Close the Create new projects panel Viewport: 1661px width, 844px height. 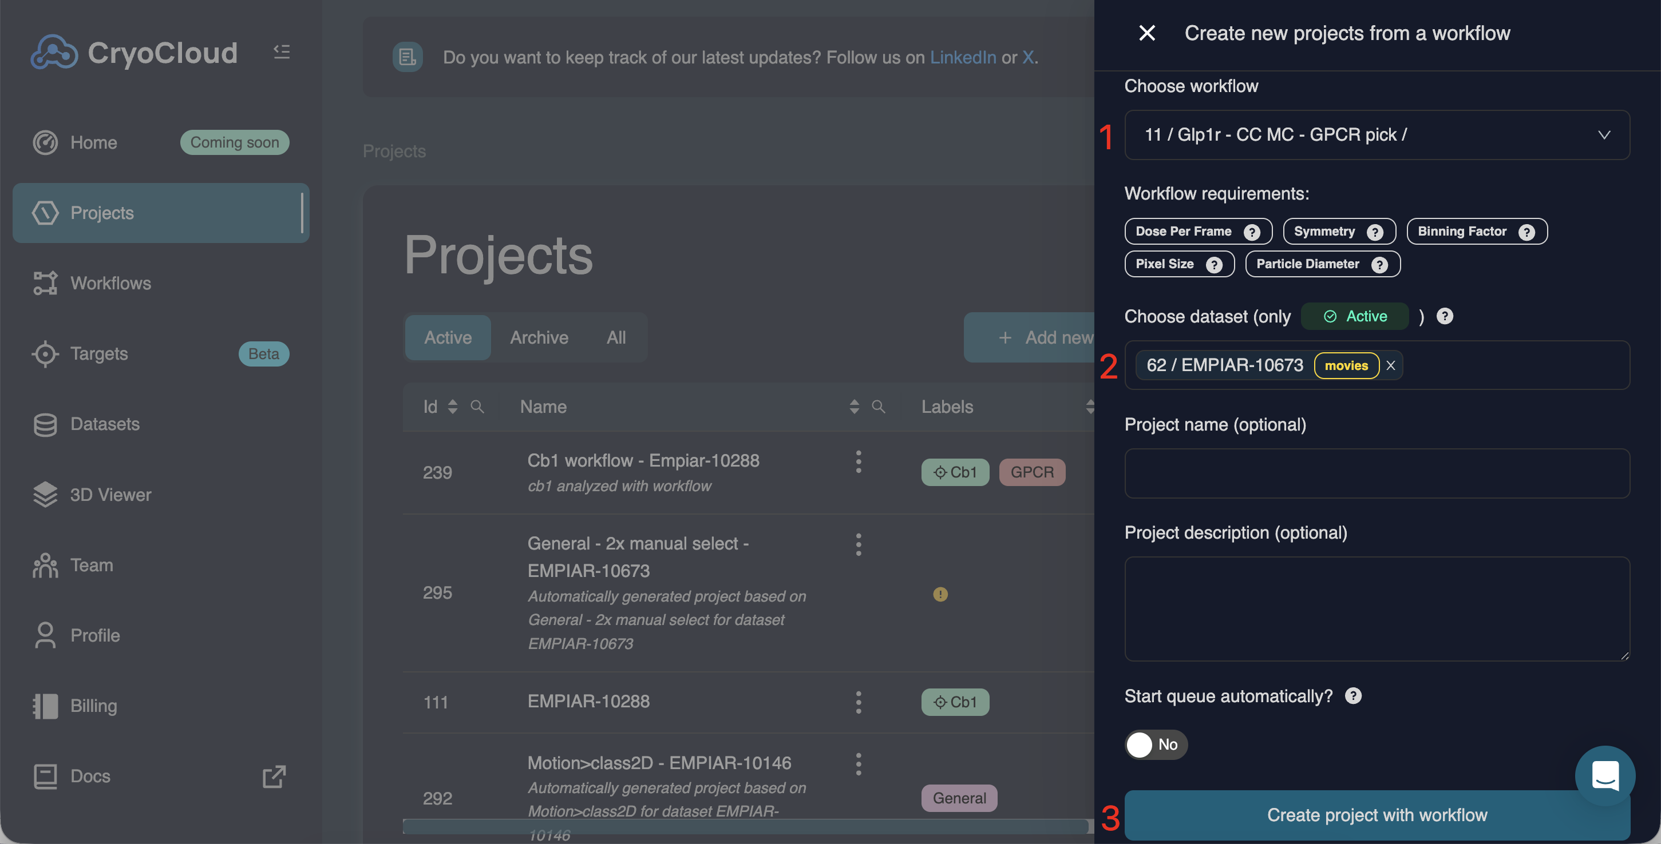click(x=1146, y=33)
